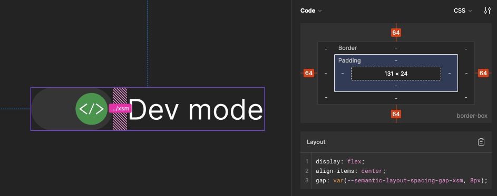Screen dimensions: 497x196
Task: Select the display: flex code line
Action: click(x=340, y=161)
